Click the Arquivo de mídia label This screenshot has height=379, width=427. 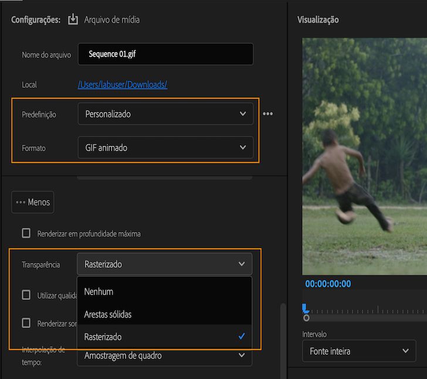[112, 19]
